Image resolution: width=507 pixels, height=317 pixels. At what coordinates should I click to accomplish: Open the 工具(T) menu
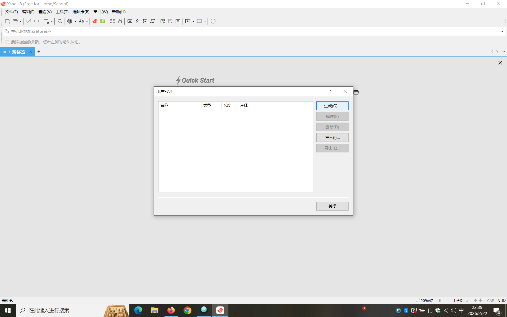tap(62, 12)
